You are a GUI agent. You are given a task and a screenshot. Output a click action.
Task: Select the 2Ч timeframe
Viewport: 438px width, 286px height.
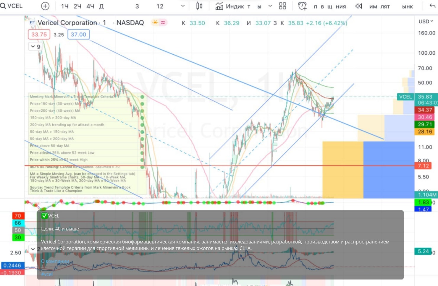77,6
